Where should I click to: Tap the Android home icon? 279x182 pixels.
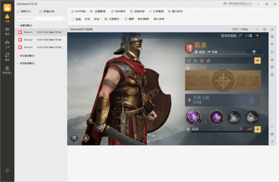272,134
